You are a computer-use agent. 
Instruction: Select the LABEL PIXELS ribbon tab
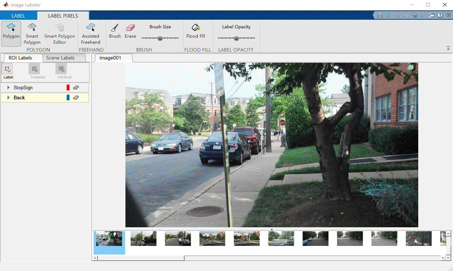click(63, 16)
